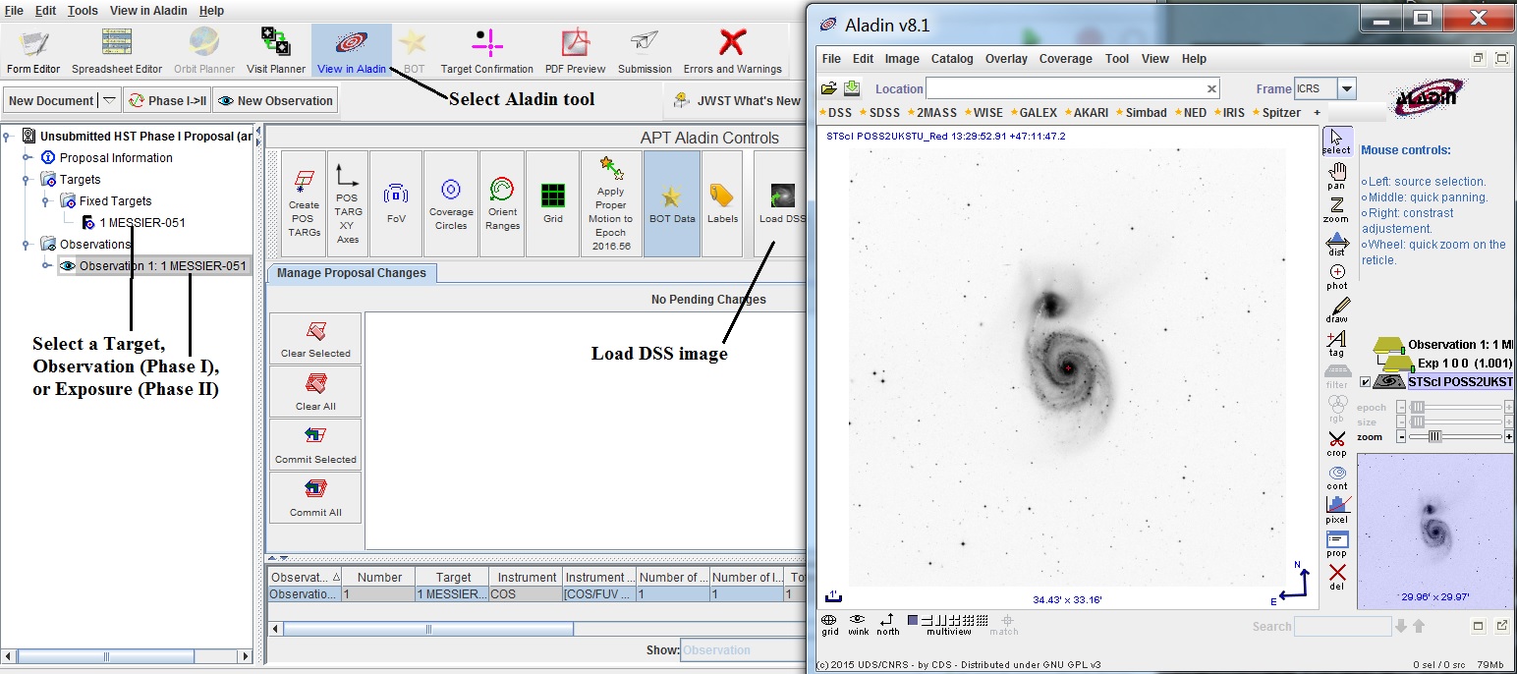Uncheck the STScI POSS2UKST plane checkbox
Image resolution: width=1517 pixels, height=674 pixels.
point(1363,382)
